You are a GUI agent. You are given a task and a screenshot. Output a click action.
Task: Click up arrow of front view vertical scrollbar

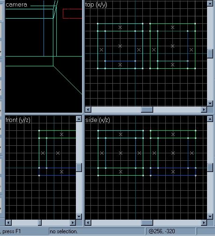(79, 119)
